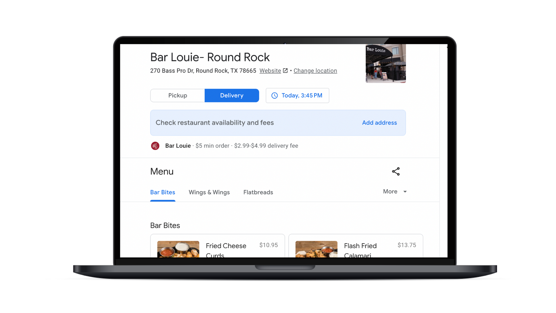Click the Add address link
This screenshot has height=313, width=556.
[379, 123]
